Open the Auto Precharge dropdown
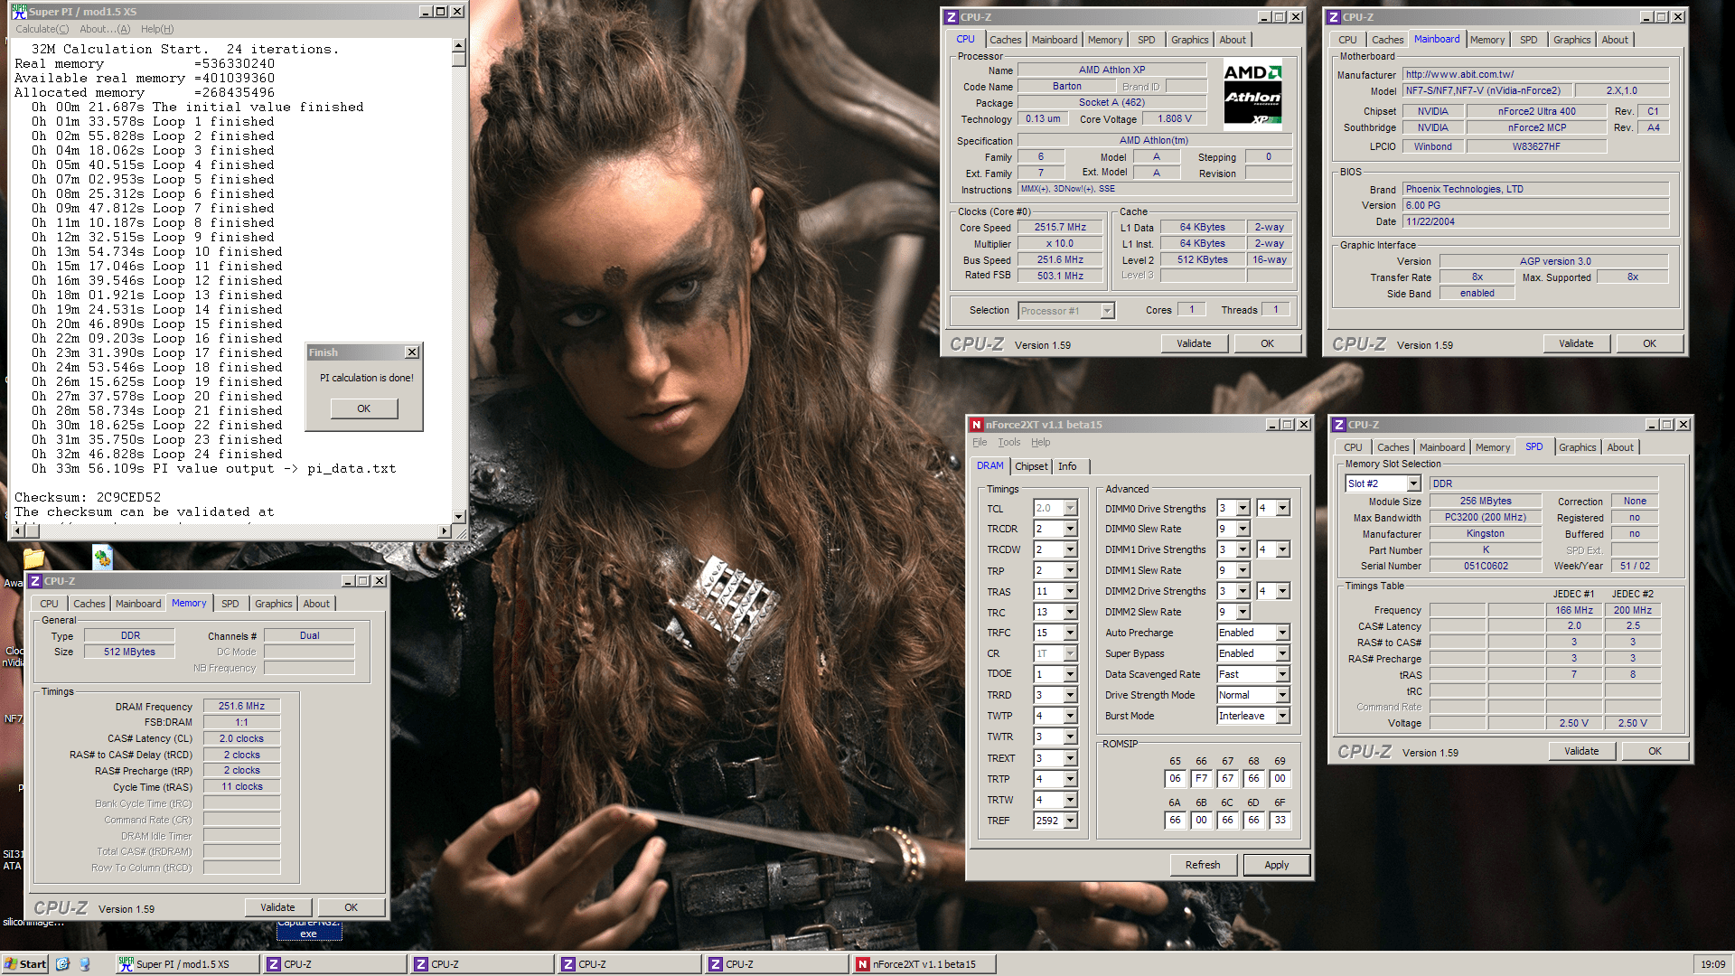The image size is (1735, 976). pyautogui.click(x=1282, y=633)
